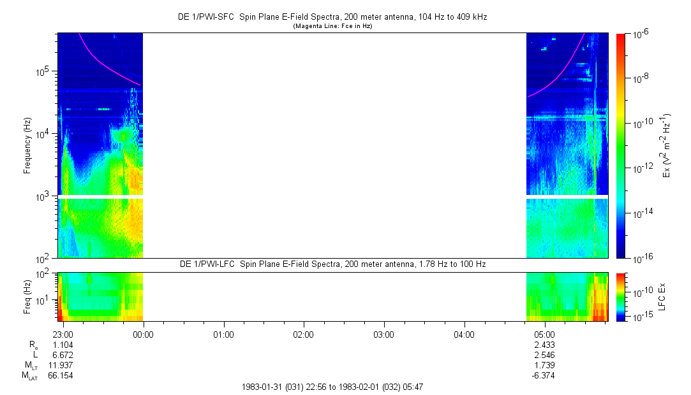Click the 00:00 time axis label
Image resolution: width=691 pixels, height=395 pixels.
click(144, 334)
